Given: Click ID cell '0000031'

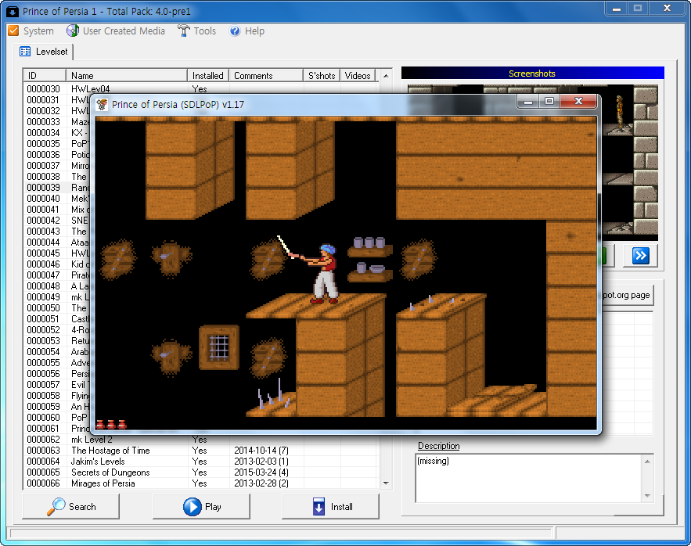Looking at the screenshot, I should pos(43,100).
